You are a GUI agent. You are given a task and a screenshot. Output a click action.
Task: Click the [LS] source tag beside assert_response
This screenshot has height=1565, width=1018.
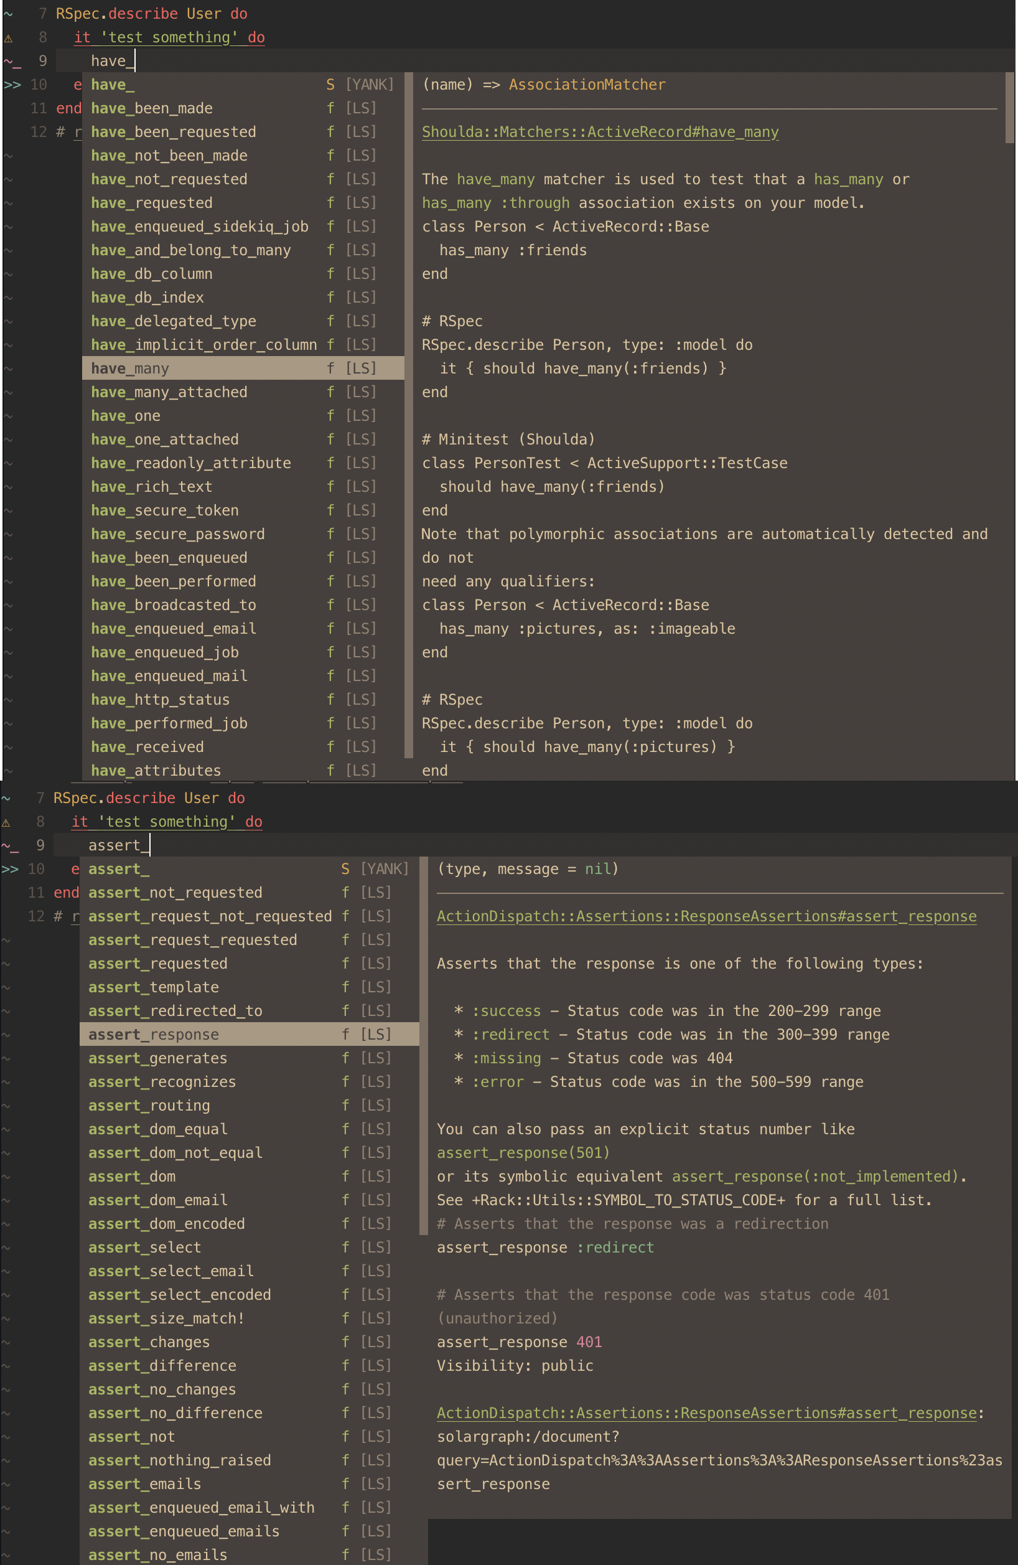tap(376, 1035)
